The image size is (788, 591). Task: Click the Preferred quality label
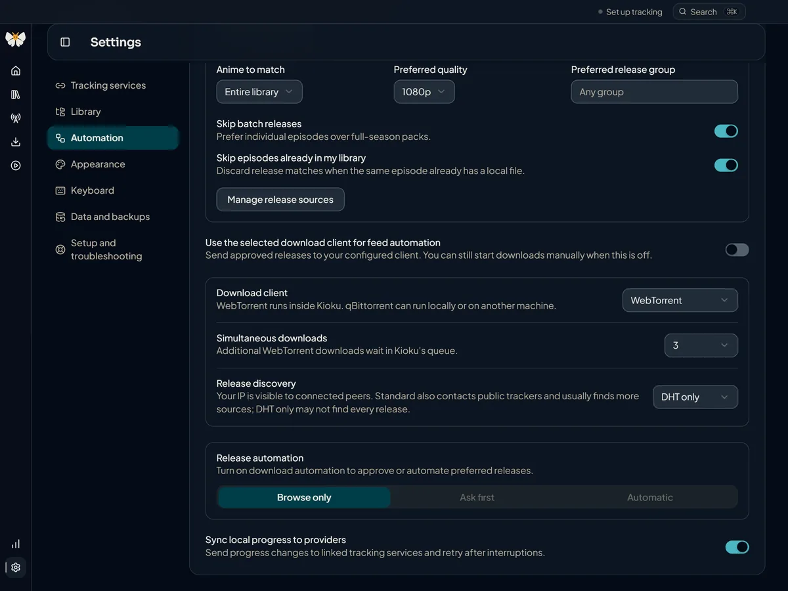click(431, 70)
